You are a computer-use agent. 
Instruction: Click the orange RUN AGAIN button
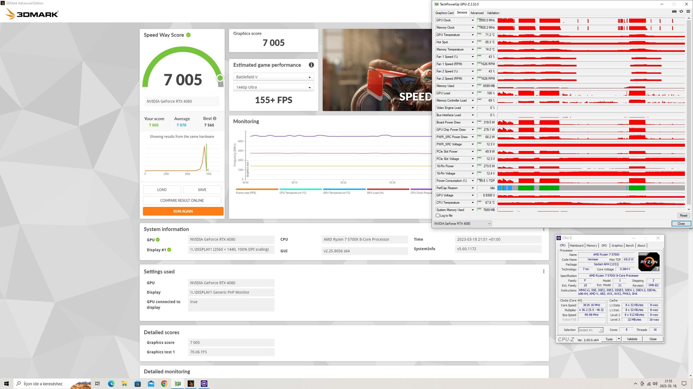pyautogui.click(x=183, y=211)
